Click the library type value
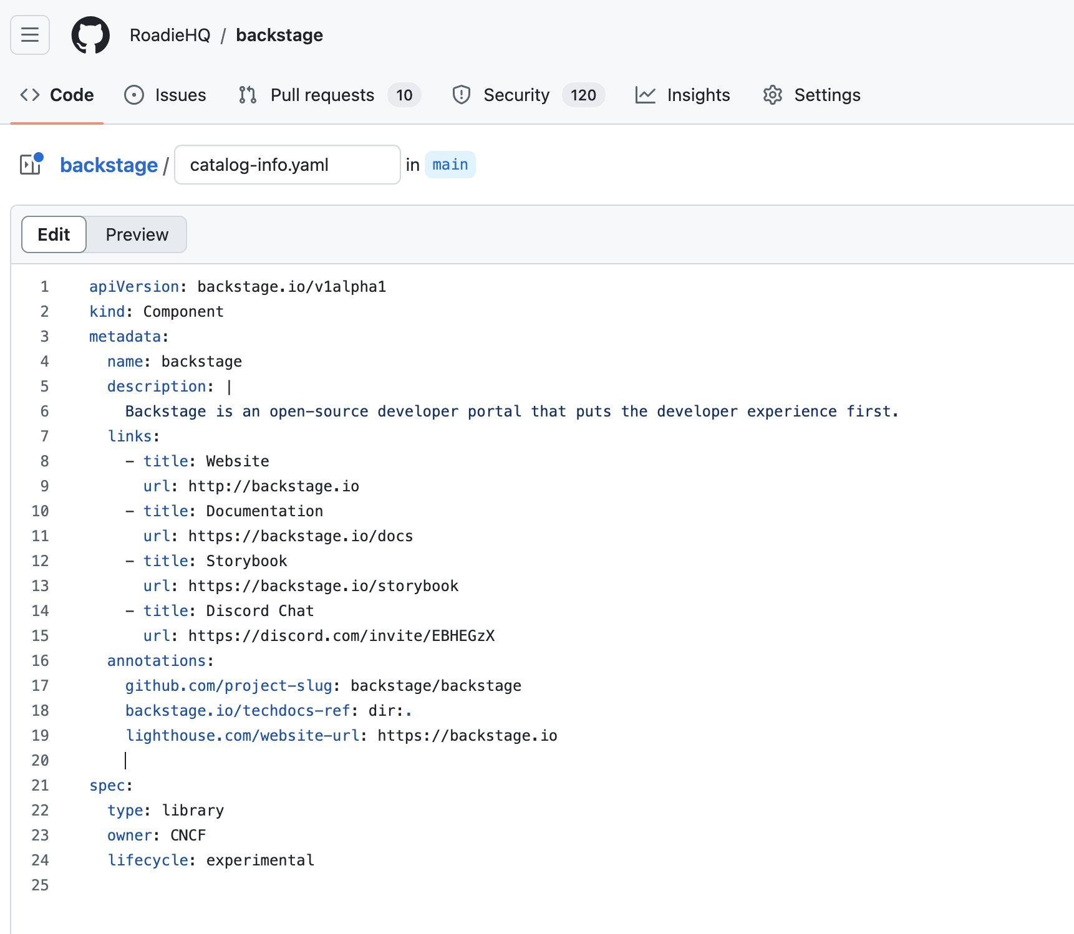 (x=193, y=811)
